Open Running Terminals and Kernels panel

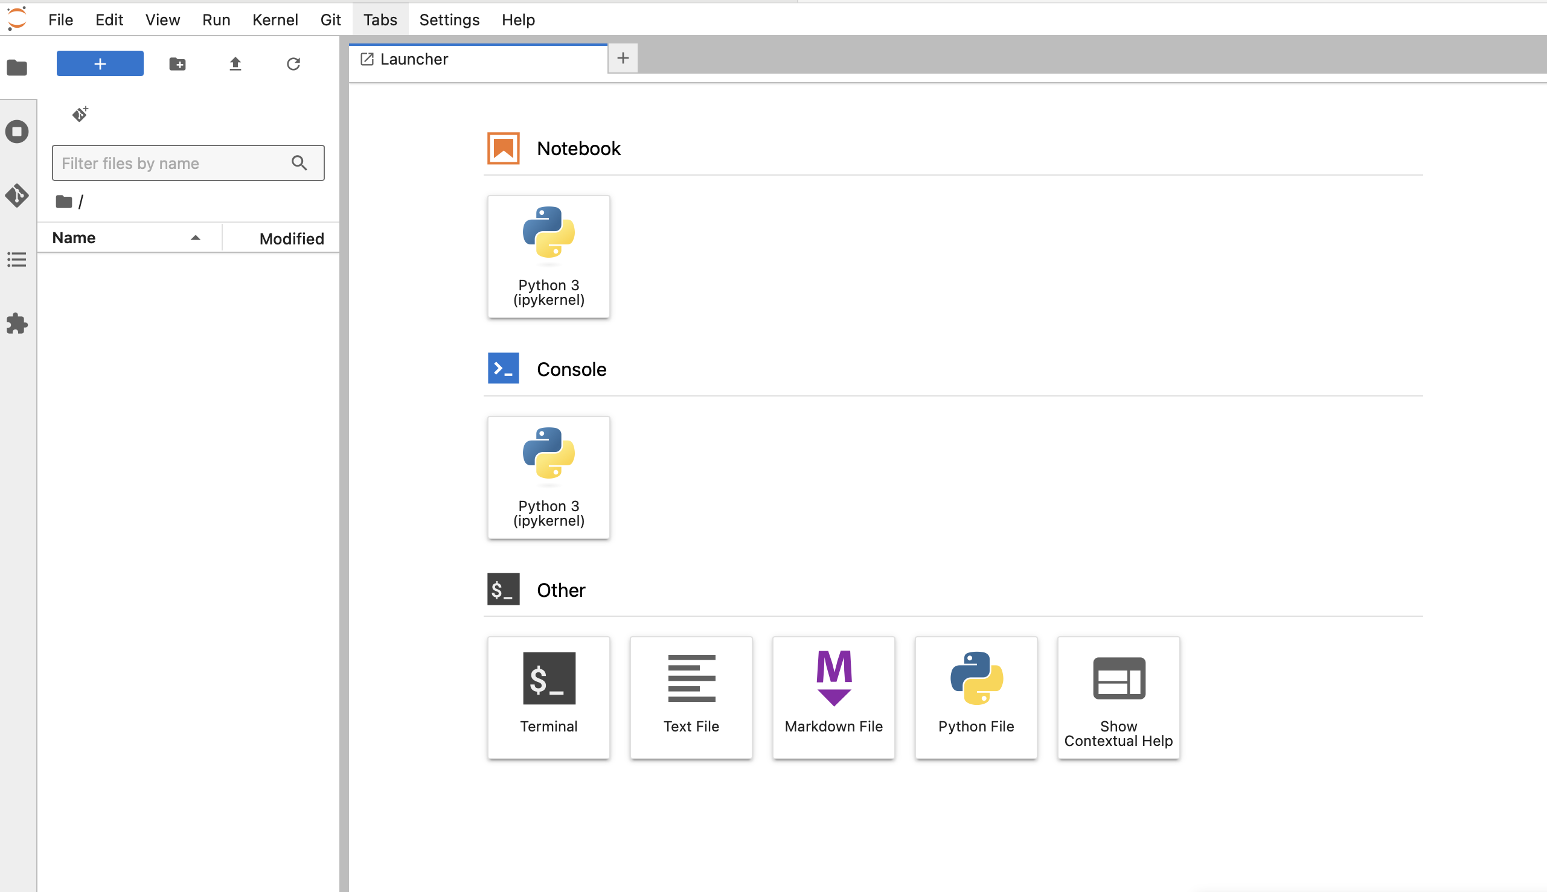pyautogui.click(x=16, y=132)
